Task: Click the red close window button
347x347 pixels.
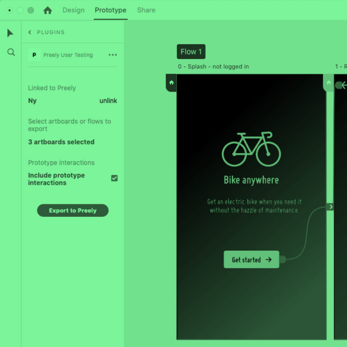Action: point(10,10)
